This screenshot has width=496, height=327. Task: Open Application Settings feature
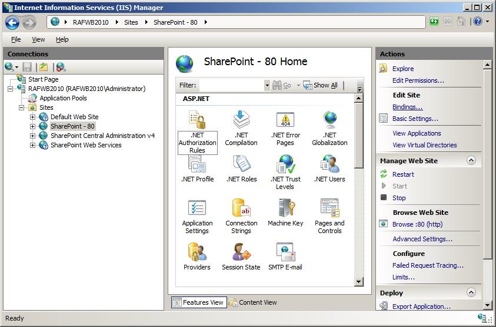pos(197,217)
